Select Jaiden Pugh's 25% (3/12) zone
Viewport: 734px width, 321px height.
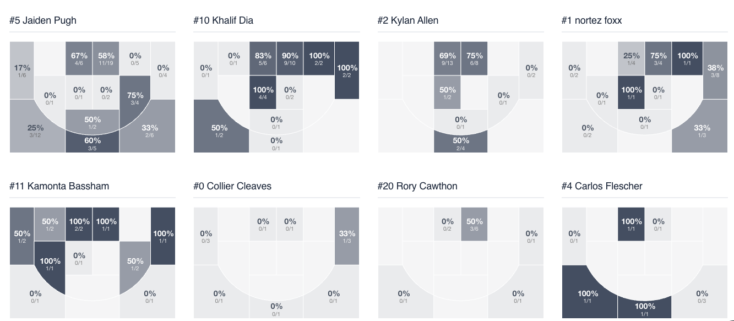pos(35,130)
